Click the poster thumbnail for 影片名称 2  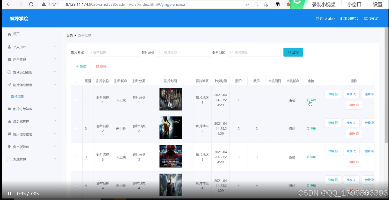(x=171, y=128)
